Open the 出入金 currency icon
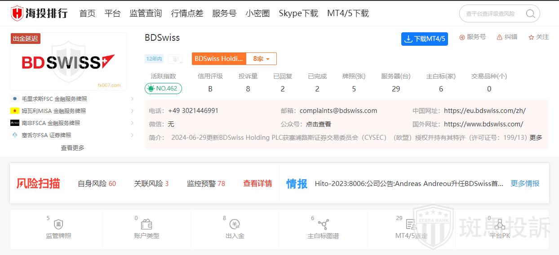559x255 pixels. 235,225
